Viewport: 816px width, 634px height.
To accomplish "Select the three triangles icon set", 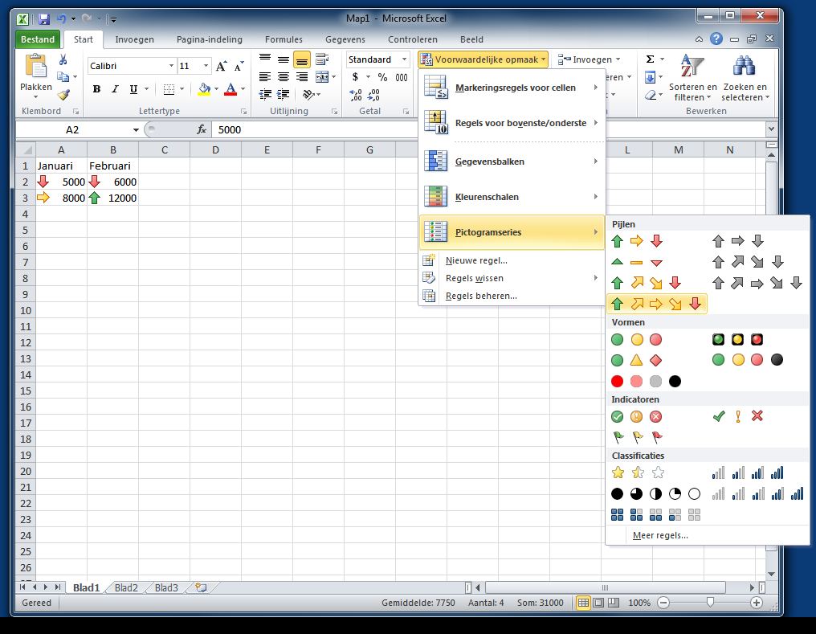I will click(x=636, y=262).
